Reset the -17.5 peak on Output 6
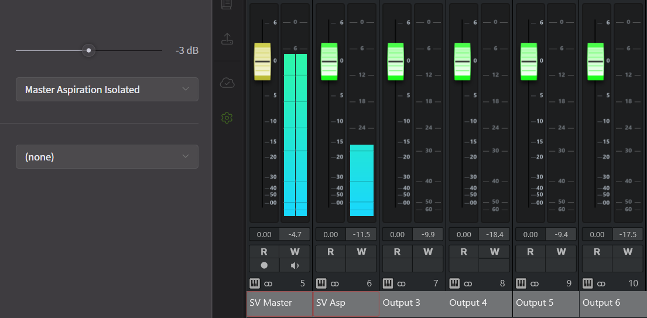The image size is (647, 318). (x=628, y=234)
